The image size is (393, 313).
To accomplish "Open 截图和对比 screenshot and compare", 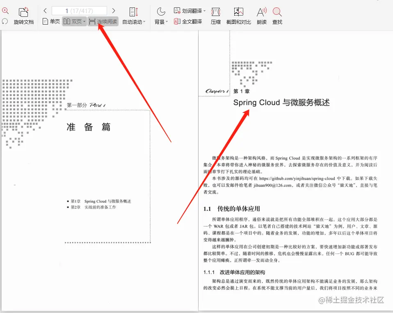I will [x=239, y=16].
